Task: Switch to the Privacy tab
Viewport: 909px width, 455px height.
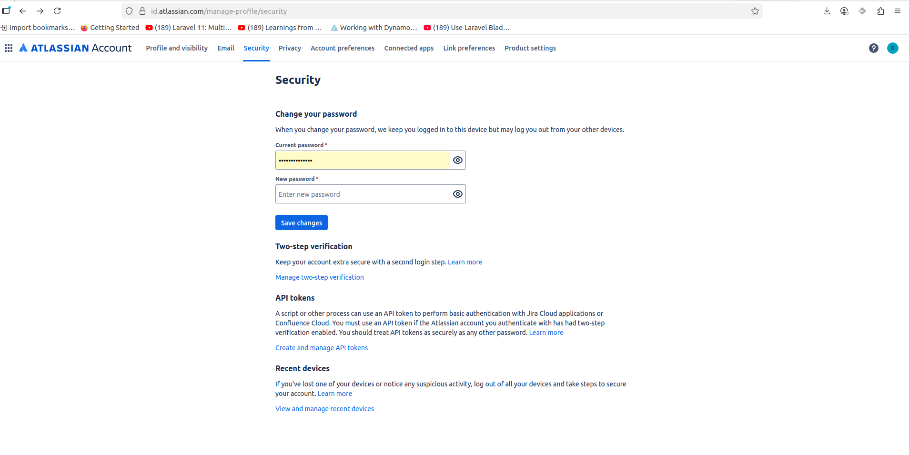Action: point(290,48)
